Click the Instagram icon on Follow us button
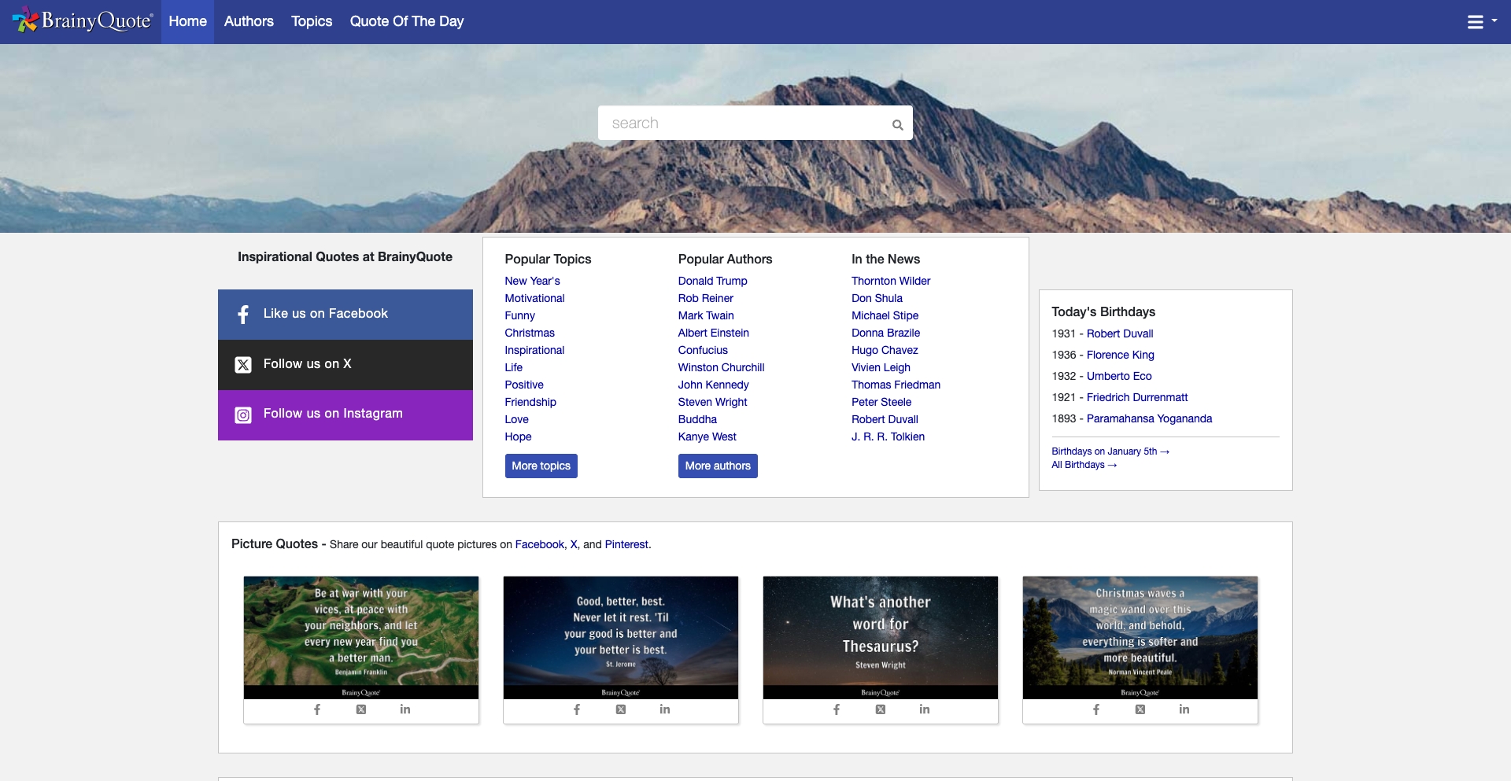The image size is (1511, 781). (243, 414)
